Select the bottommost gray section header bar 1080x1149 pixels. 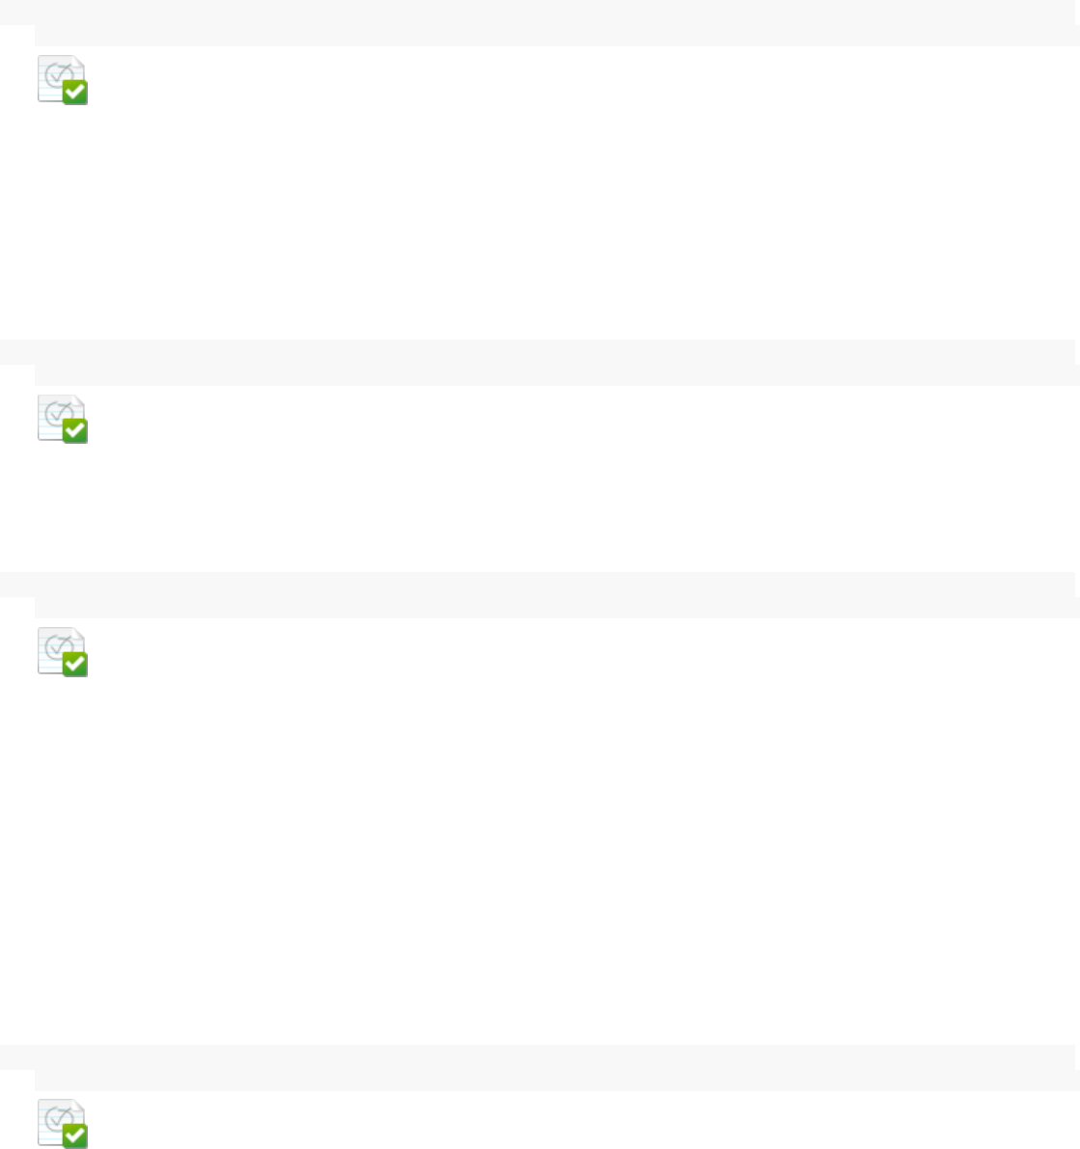538,1057
